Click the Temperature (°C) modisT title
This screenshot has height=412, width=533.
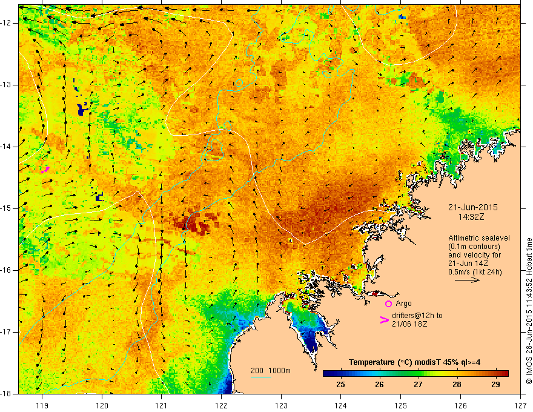[x=415, y=362]
